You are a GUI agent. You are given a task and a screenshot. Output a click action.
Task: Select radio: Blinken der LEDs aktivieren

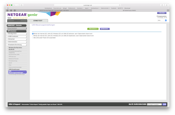(33, 34)
